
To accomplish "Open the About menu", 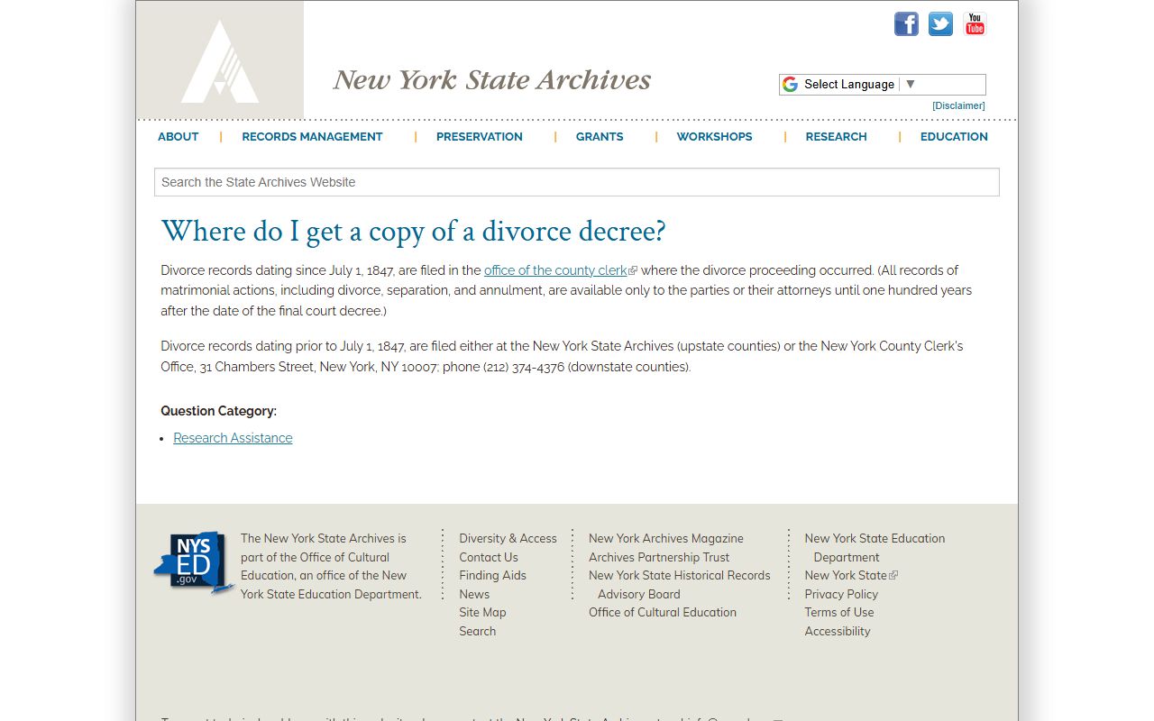I will click(178, 137).
